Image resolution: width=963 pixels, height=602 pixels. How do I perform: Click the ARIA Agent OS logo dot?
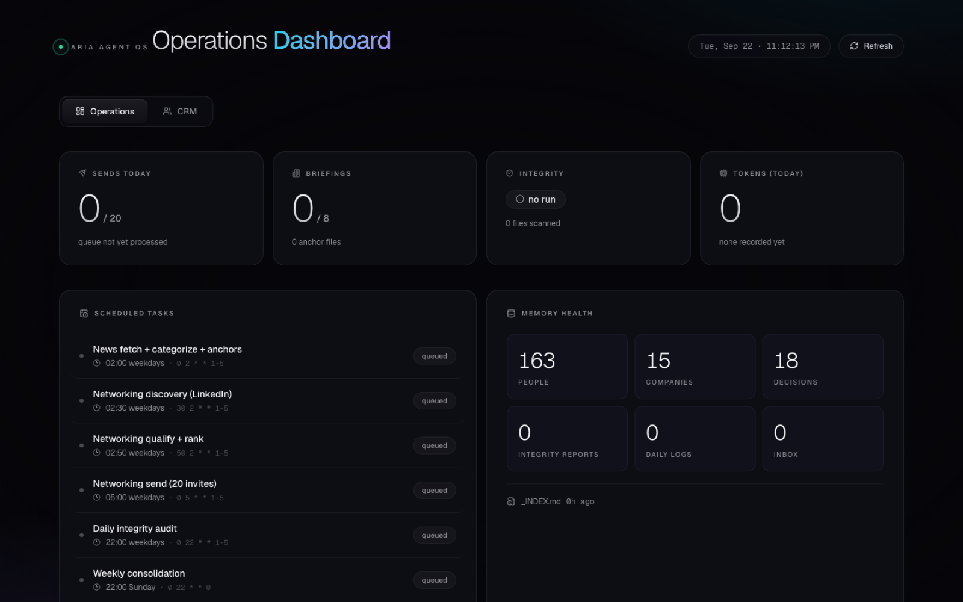tap(61, 47)
